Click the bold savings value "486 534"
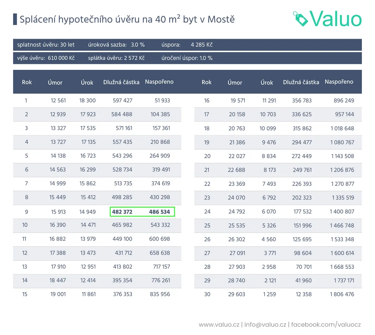375x335 pixels. click(x=159, y=212)
